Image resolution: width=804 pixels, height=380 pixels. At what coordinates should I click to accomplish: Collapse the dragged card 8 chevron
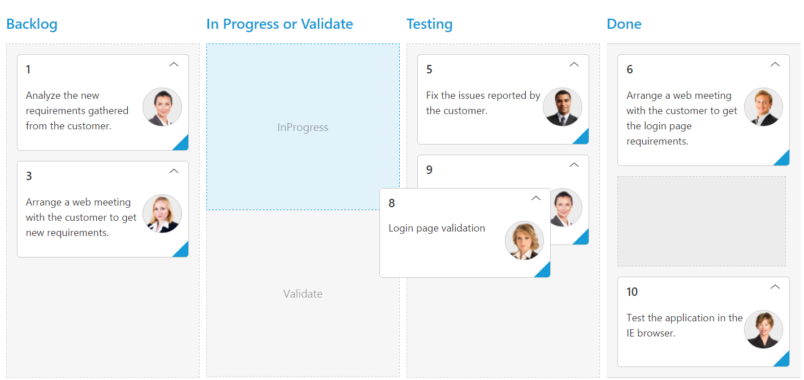coord(537,198)
